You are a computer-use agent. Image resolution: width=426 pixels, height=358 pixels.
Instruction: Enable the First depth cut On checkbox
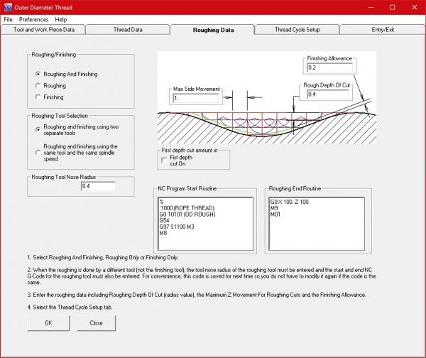tap(165, 160)
